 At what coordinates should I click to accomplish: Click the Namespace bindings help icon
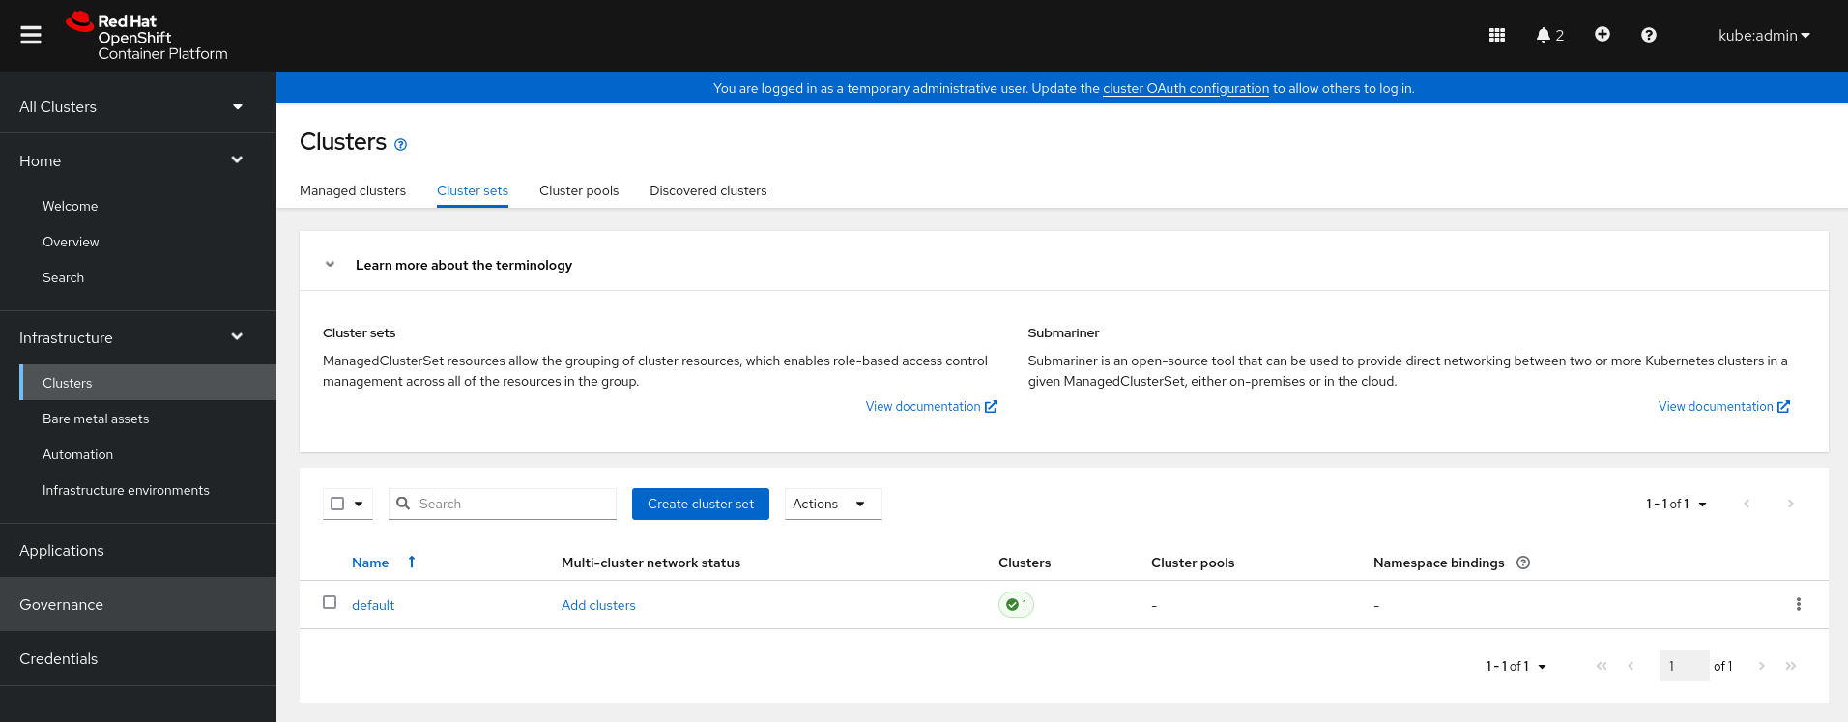tap(1522, 563)
